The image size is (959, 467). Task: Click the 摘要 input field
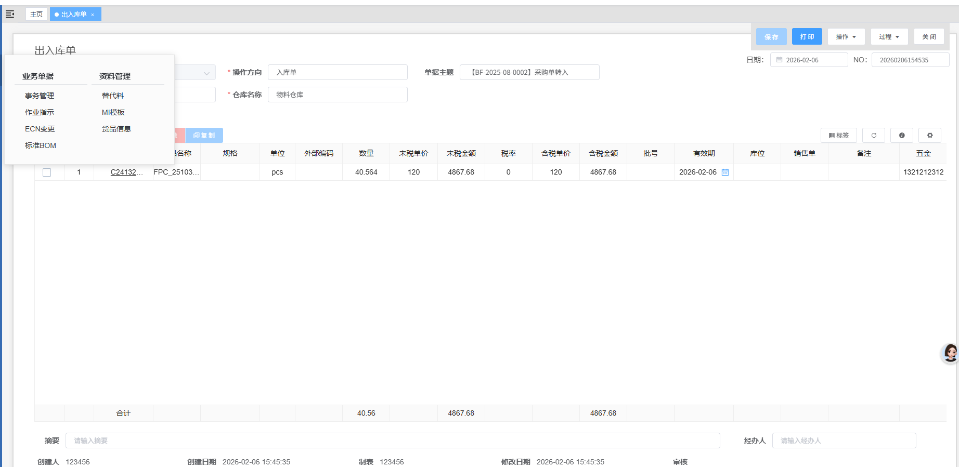pyautogui.click(x=392, y=441)
